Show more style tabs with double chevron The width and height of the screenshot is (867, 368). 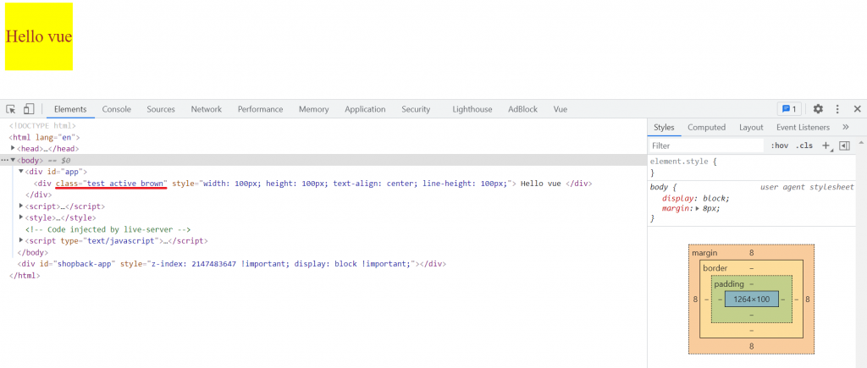pos(846,127)
